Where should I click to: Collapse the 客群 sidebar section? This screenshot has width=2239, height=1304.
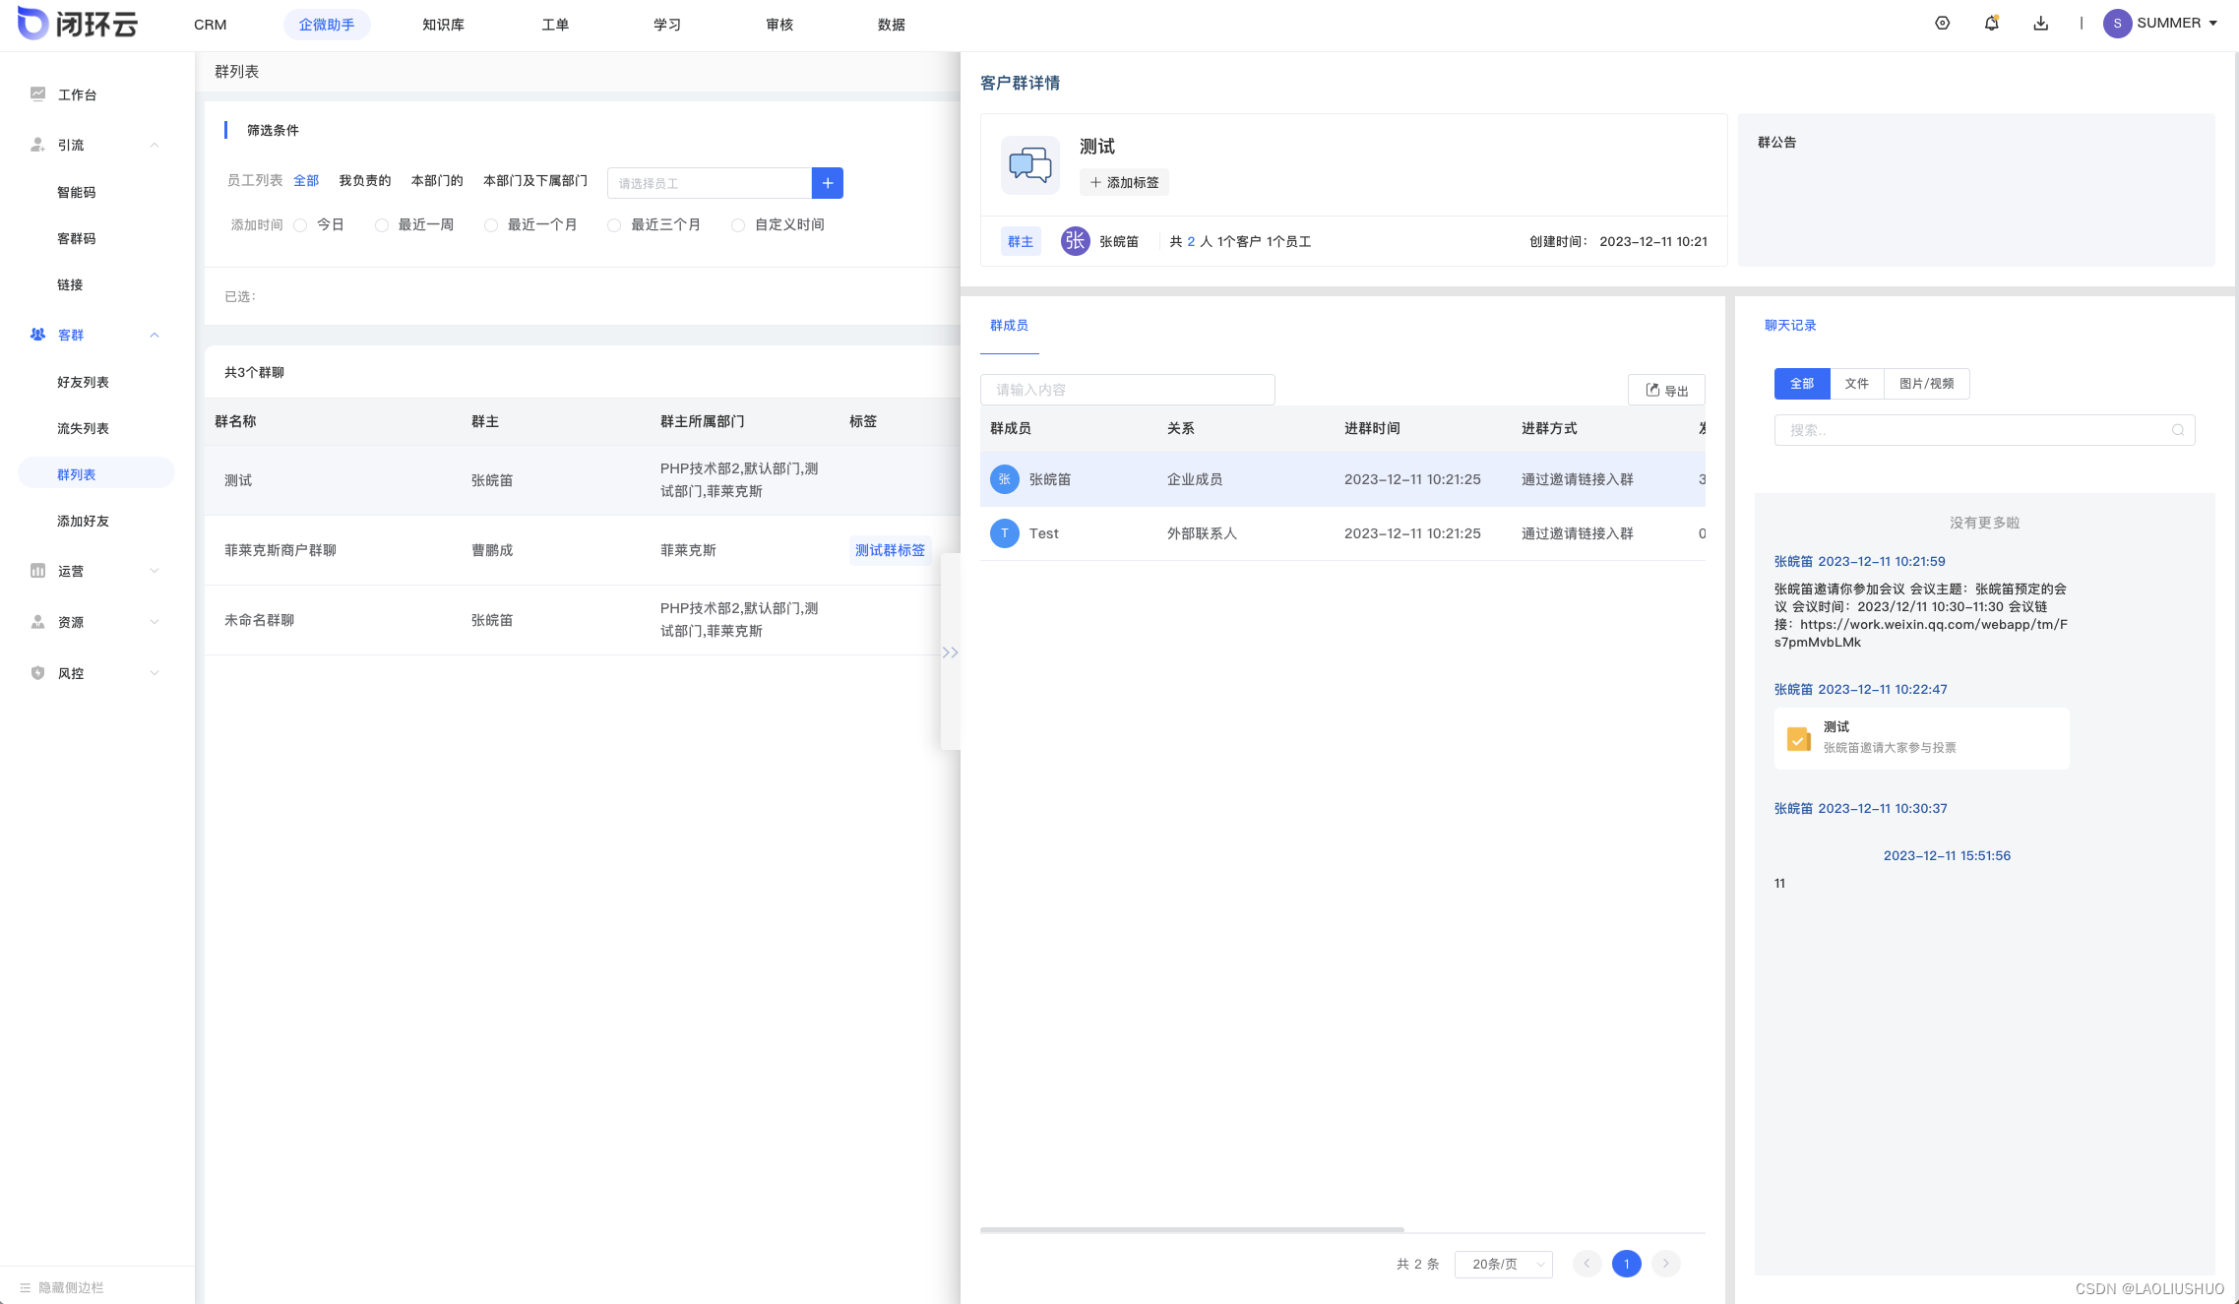155,335
